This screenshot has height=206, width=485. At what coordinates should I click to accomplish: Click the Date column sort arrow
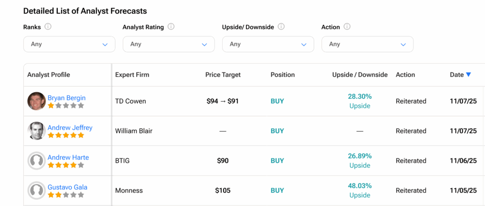coord(468,75)
